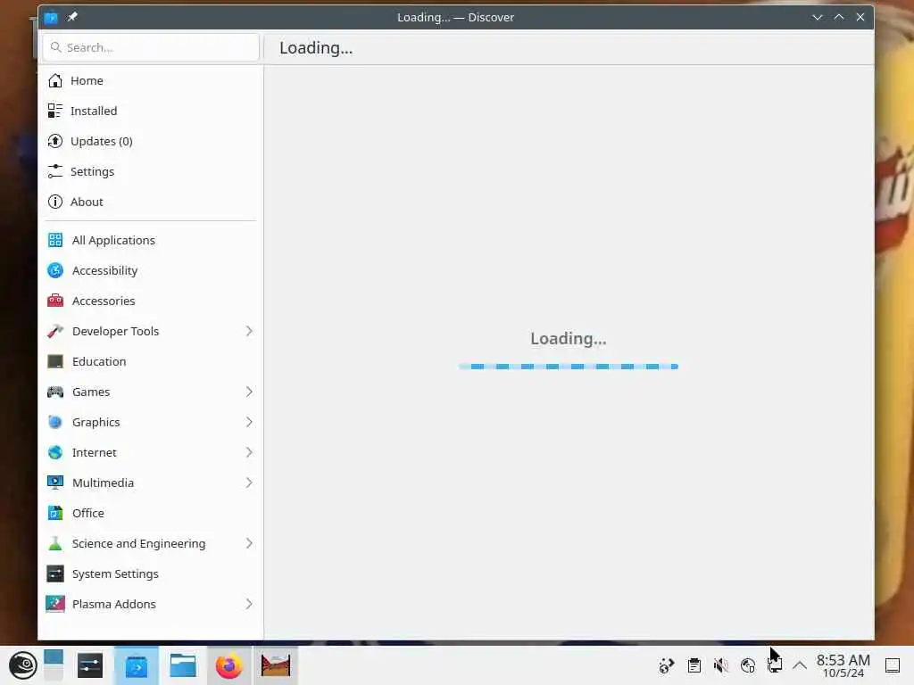Open Updates (0) page

click(x=150, y=141)
